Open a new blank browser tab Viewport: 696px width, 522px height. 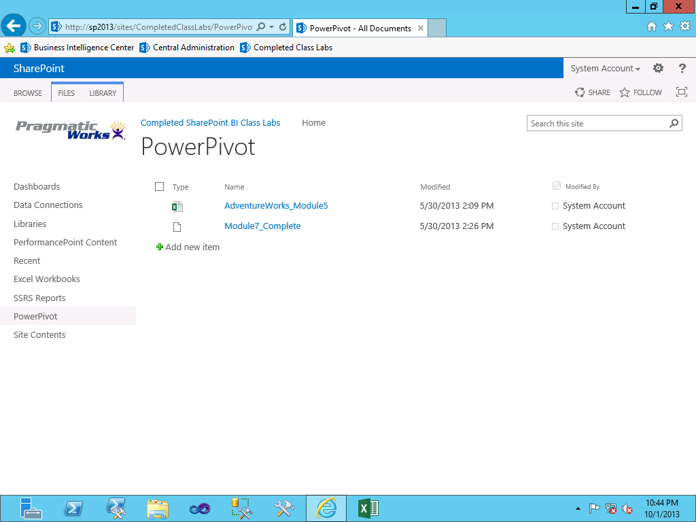tap(437, 28)
